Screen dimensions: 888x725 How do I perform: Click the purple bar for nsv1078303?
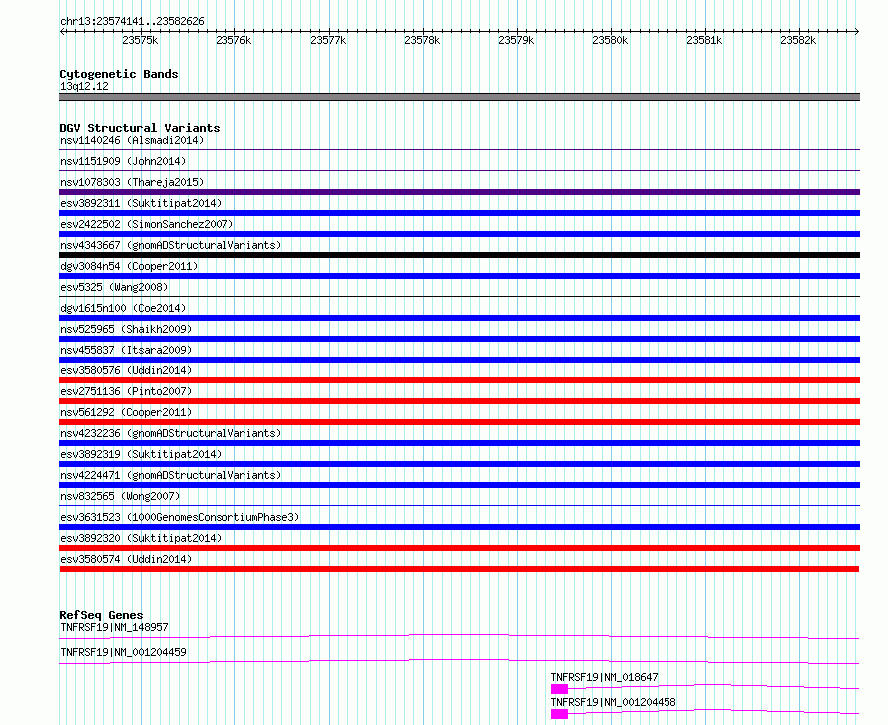coord(459,192)
